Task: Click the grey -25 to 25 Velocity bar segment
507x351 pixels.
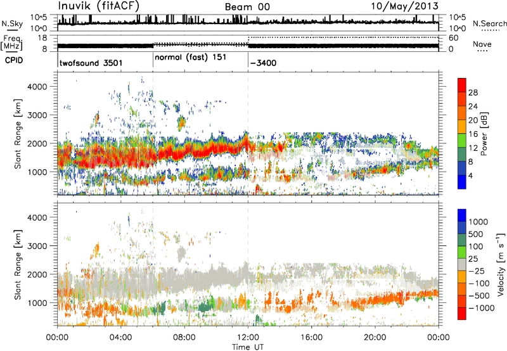Action: [462, 265]
